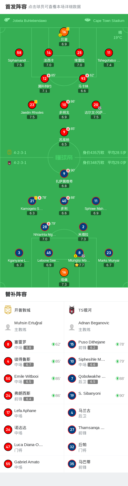The width and height of the screenshot is (128, 486).
Task: Select player 2 米维拉 on the pitch
Action: [83, 227]
